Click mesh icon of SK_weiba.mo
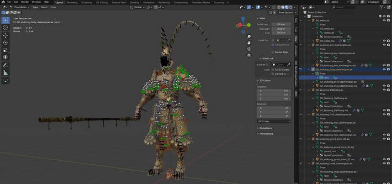392x184 pixels. point(318,41)
